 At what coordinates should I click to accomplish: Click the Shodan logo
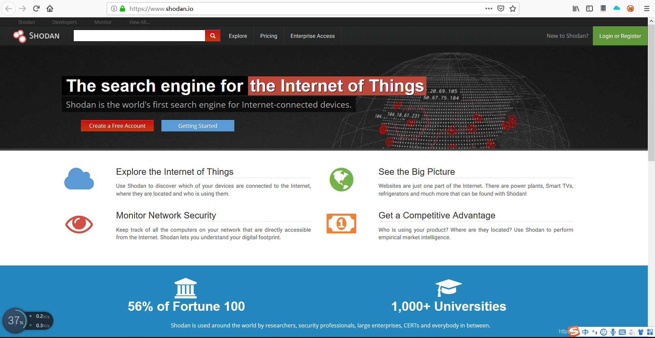pyautogui.click(x=36, y=36)
